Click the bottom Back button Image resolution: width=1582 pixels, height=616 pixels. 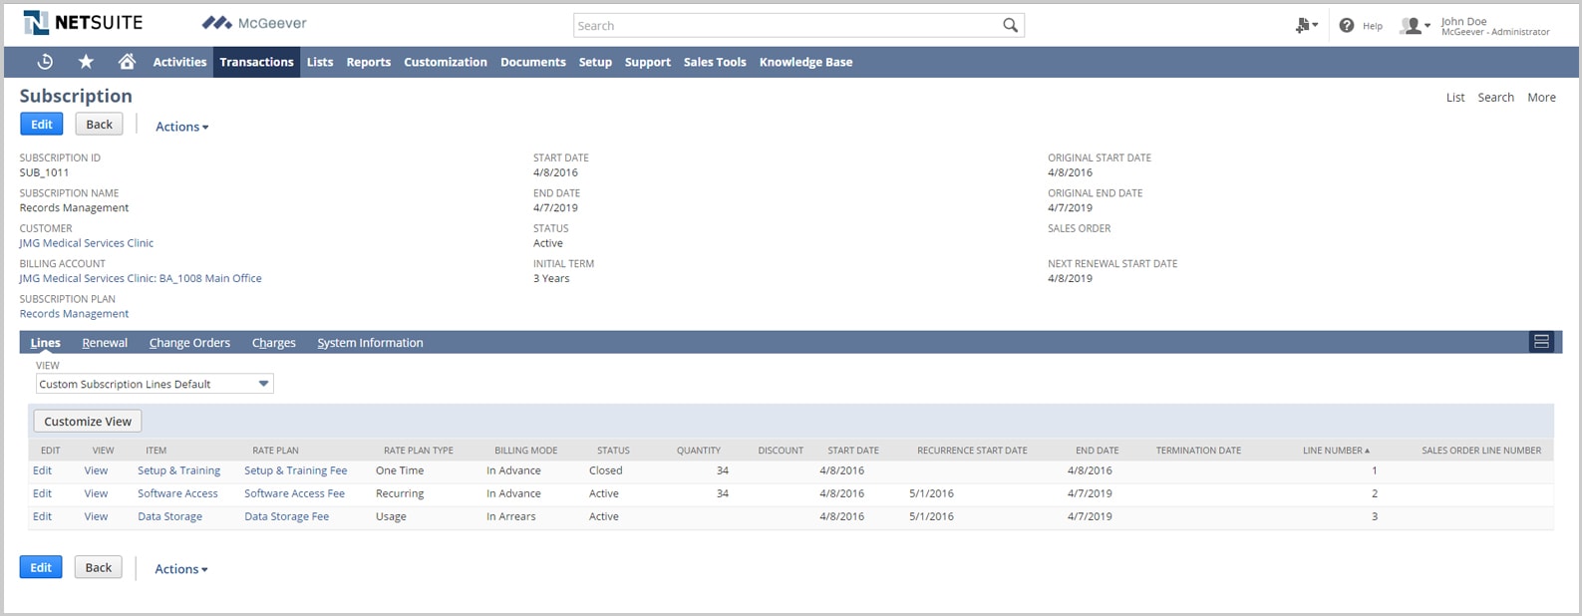(x=99, y=567)
